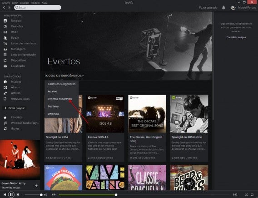258x198 pixels.
Task: Open Spotlight on 2014 Latino cover
Action: 189,114
